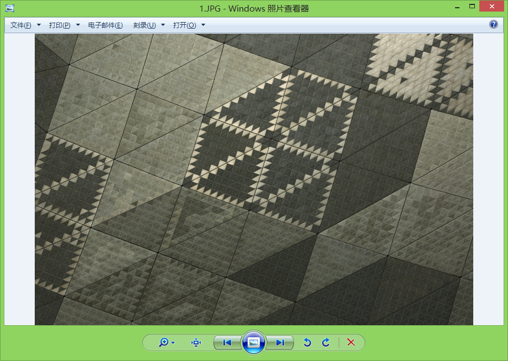Click the 电子邮件(E) button
Image resolution: width=508 pixels, height=361 pixels.
(105, 25)
